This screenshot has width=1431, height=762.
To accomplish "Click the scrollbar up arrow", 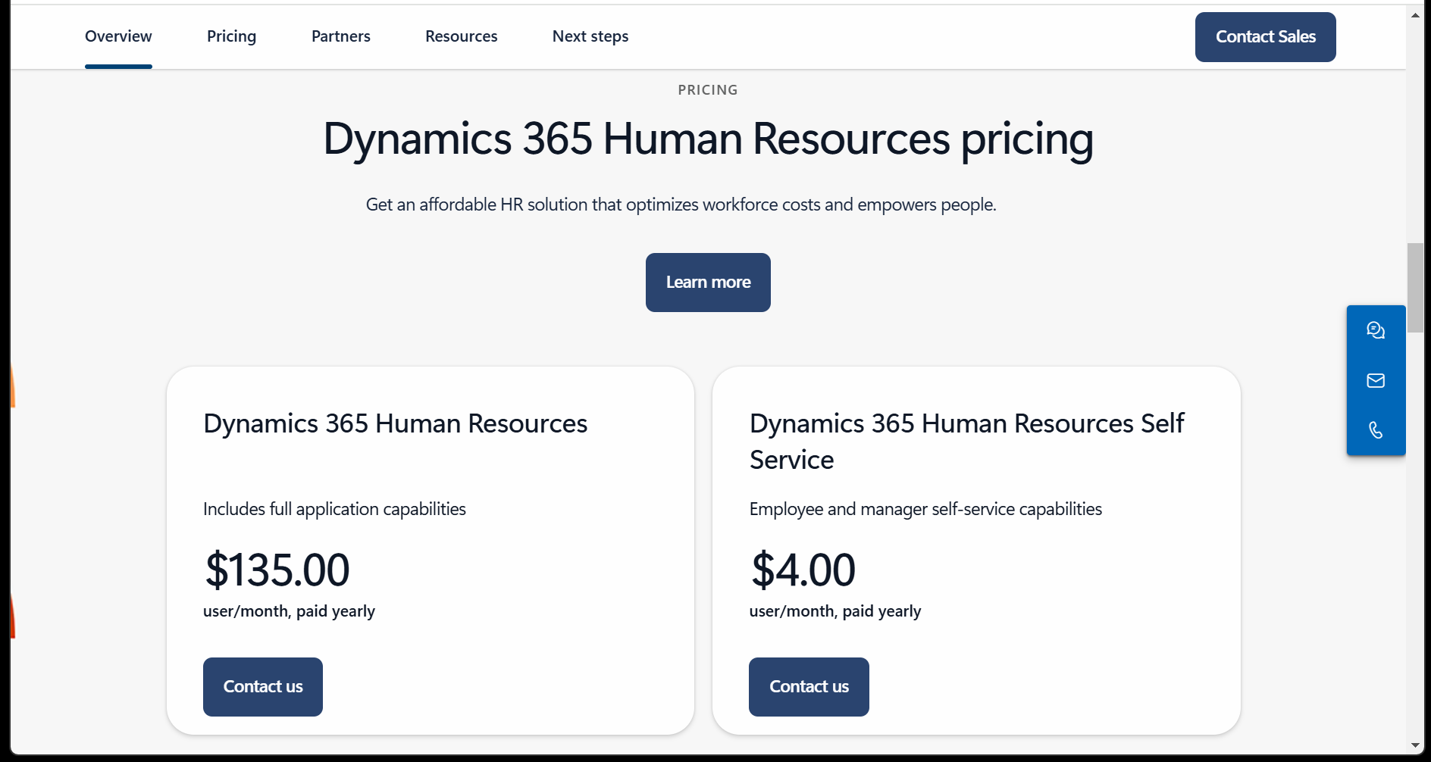I will coord(1415,14).
